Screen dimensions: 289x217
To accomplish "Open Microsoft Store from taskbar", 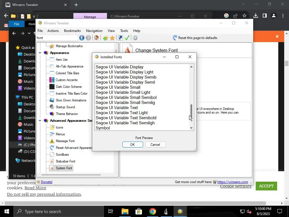I will (139, 211).
